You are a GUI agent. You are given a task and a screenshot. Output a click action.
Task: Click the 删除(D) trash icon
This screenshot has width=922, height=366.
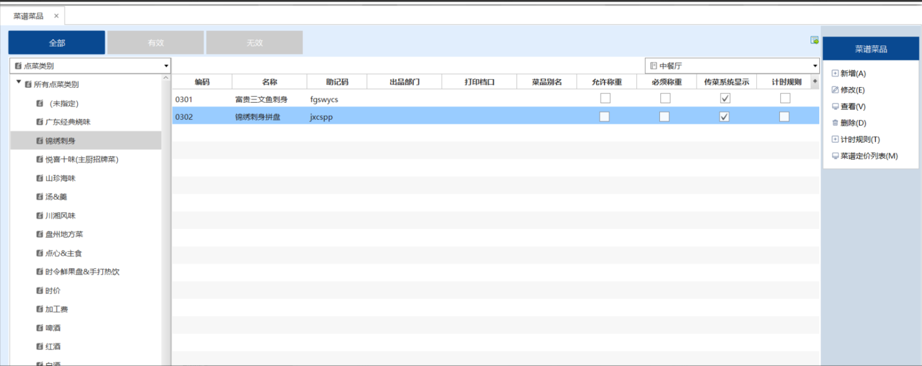coord(835,123)
